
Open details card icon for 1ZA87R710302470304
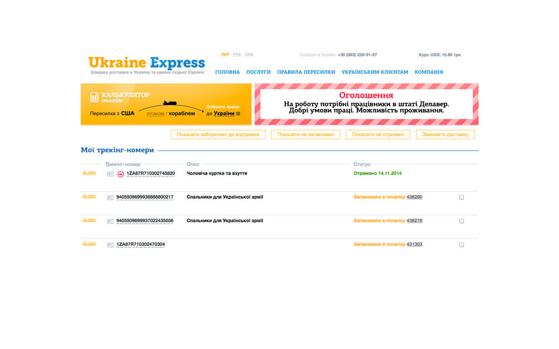point(110,245)
